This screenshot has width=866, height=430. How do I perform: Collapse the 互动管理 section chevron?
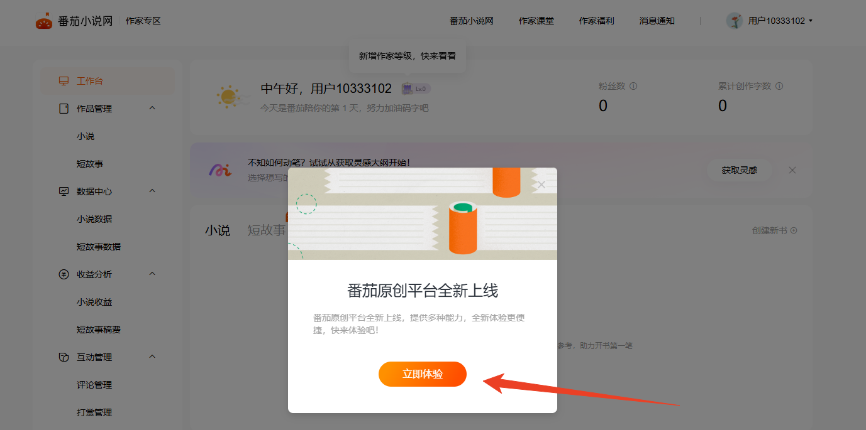click(152, 357)
